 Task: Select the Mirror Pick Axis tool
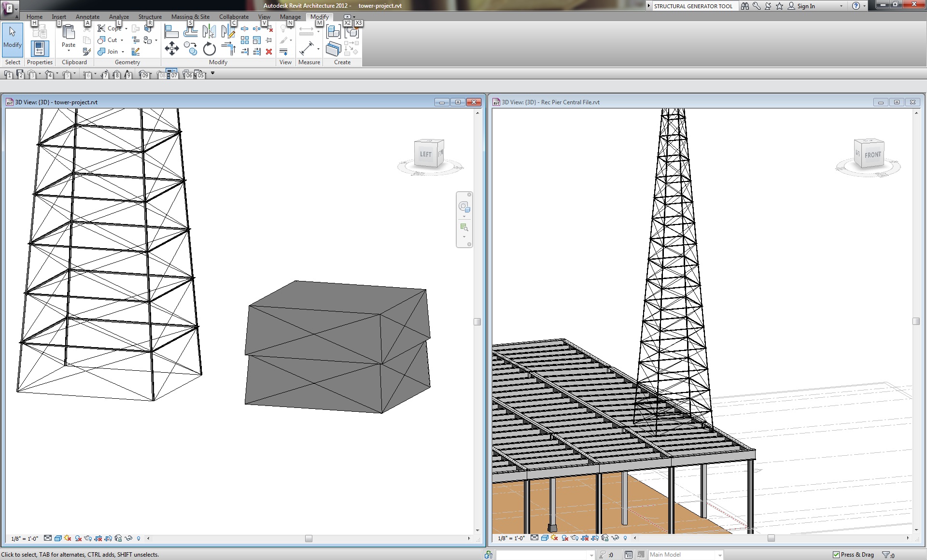click(209, 32)
